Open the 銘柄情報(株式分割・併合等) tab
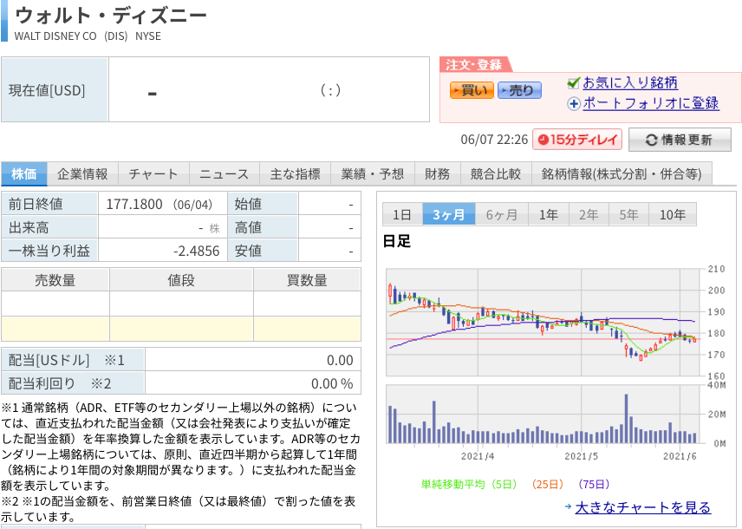 pyautogui.click(x=622, y=173)
